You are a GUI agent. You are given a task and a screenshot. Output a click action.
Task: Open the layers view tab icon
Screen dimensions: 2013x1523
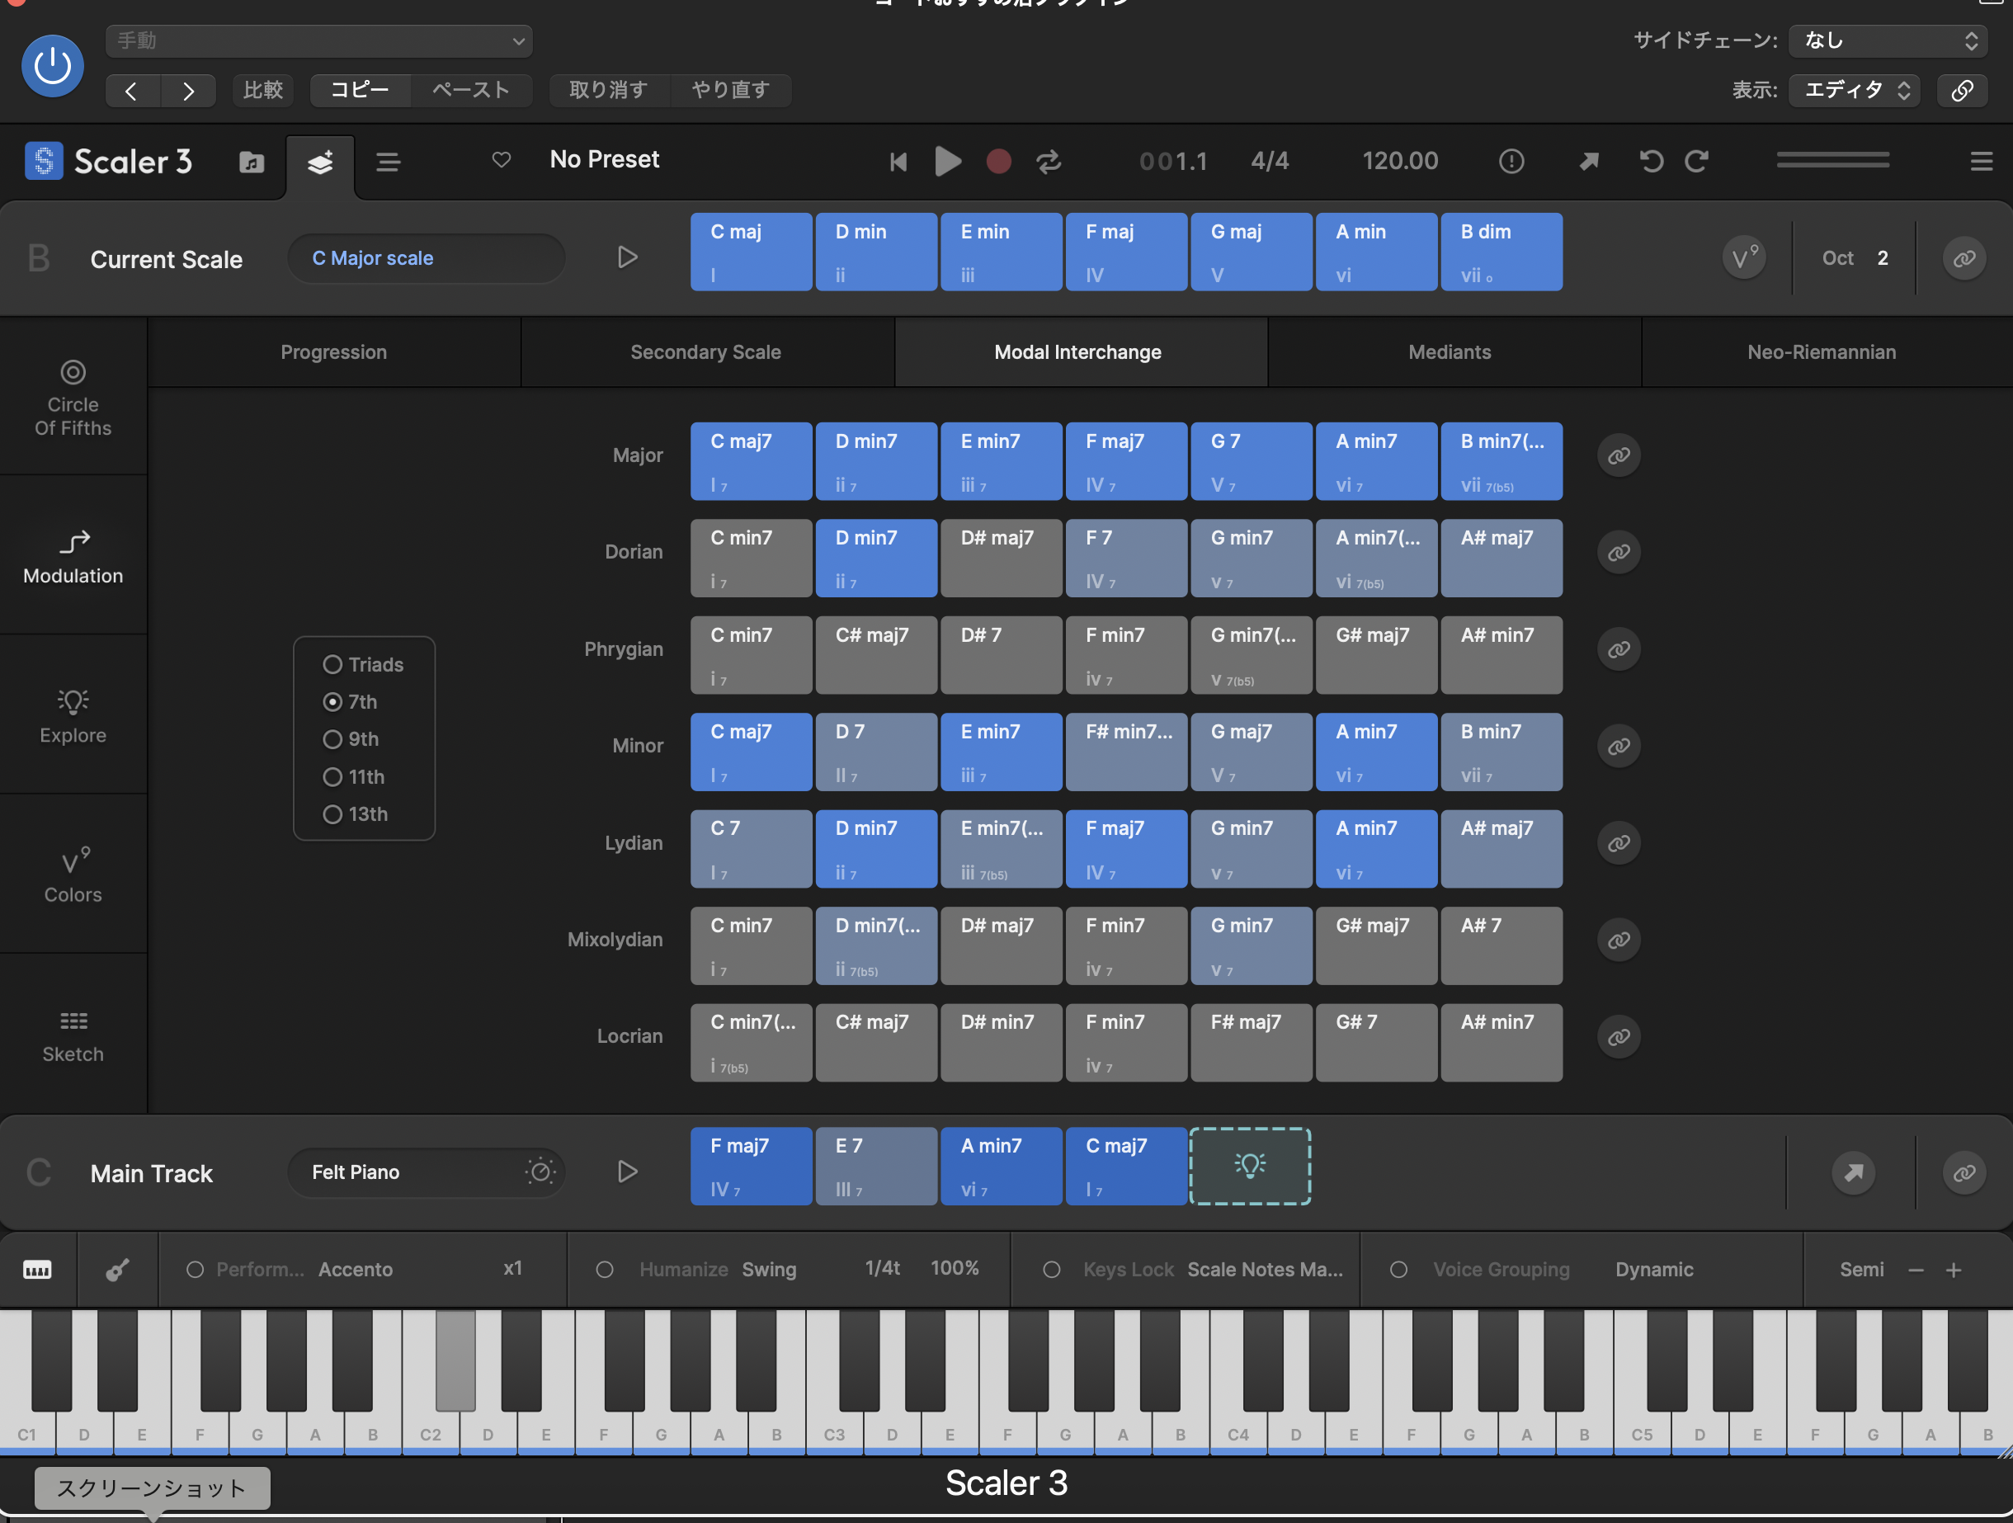(319, 163)
